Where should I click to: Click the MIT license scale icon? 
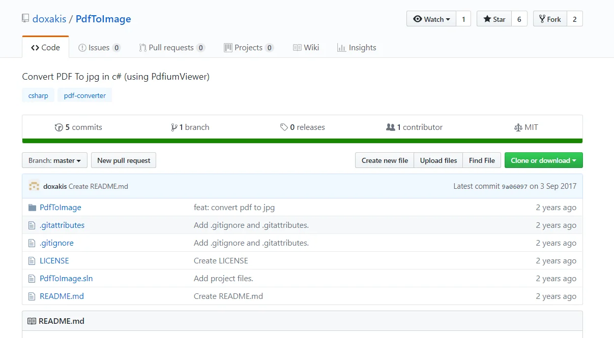(518, 127)
